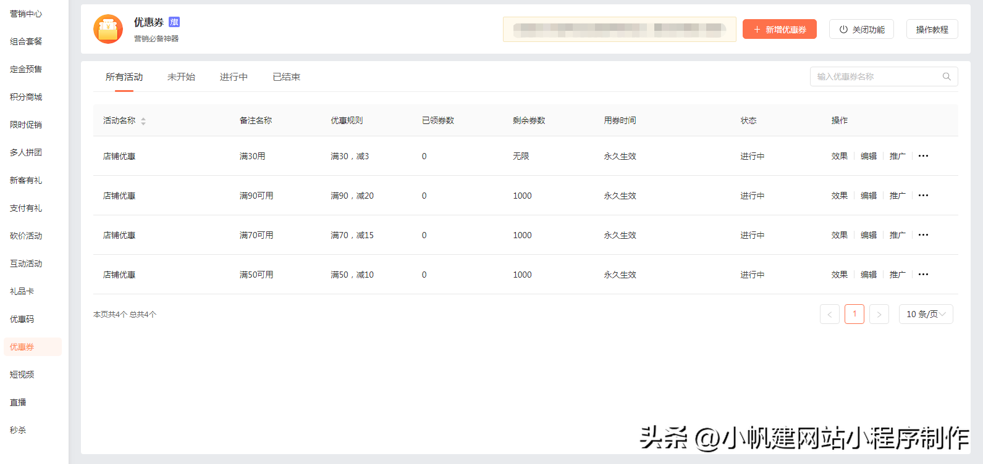The image size is (983, 464).
Task: Click the blue 旗 badge icon
Action: click(x=174, y=22)
